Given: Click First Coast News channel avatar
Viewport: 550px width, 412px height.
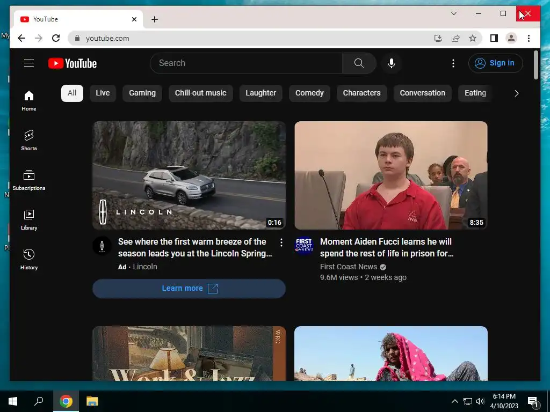Looking at the screenshot, I should pos(304,246).
